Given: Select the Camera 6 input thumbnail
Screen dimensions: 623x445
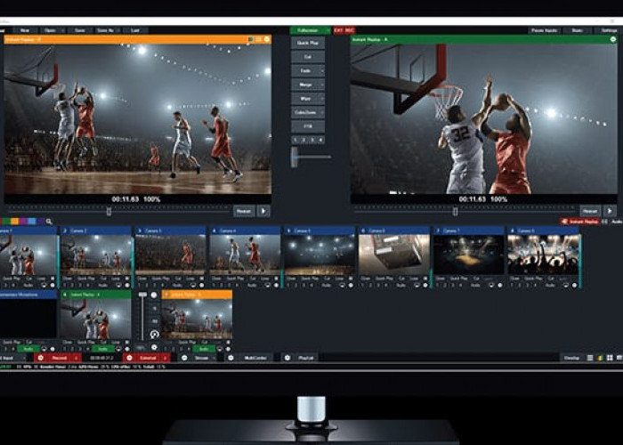Looking at the screenshot, I should click(x=393, y=255).
